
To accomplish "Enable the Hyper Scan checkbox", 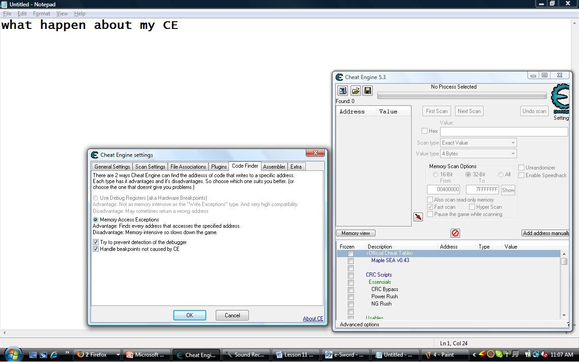I will [x=472, y=207].
